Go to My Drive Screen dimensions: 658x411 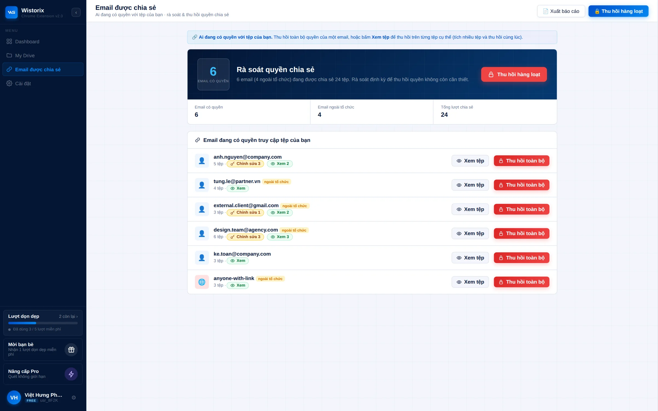click(43, 56)
